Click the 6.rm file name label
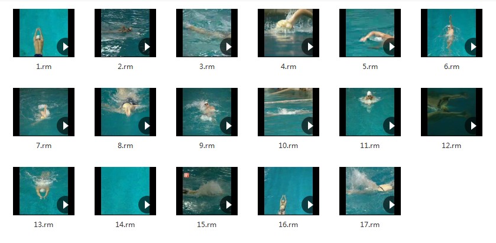Screen dimensions: 496x243 [x=452, y=67]
